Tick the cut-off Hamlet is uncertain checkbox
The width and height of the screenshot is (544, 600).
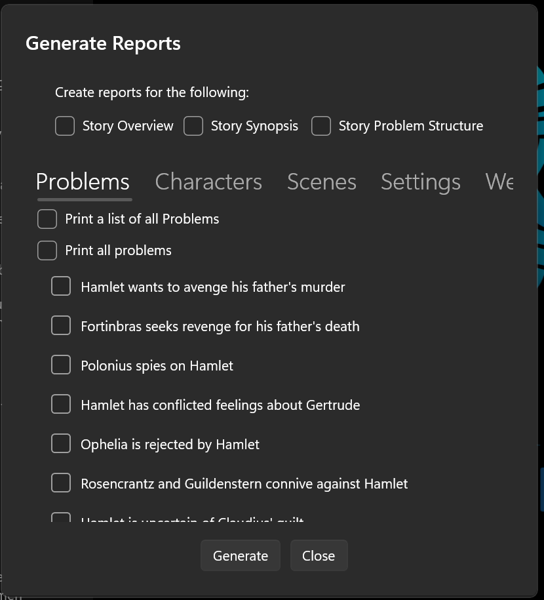pyautogui.click(x=61, y=518)
